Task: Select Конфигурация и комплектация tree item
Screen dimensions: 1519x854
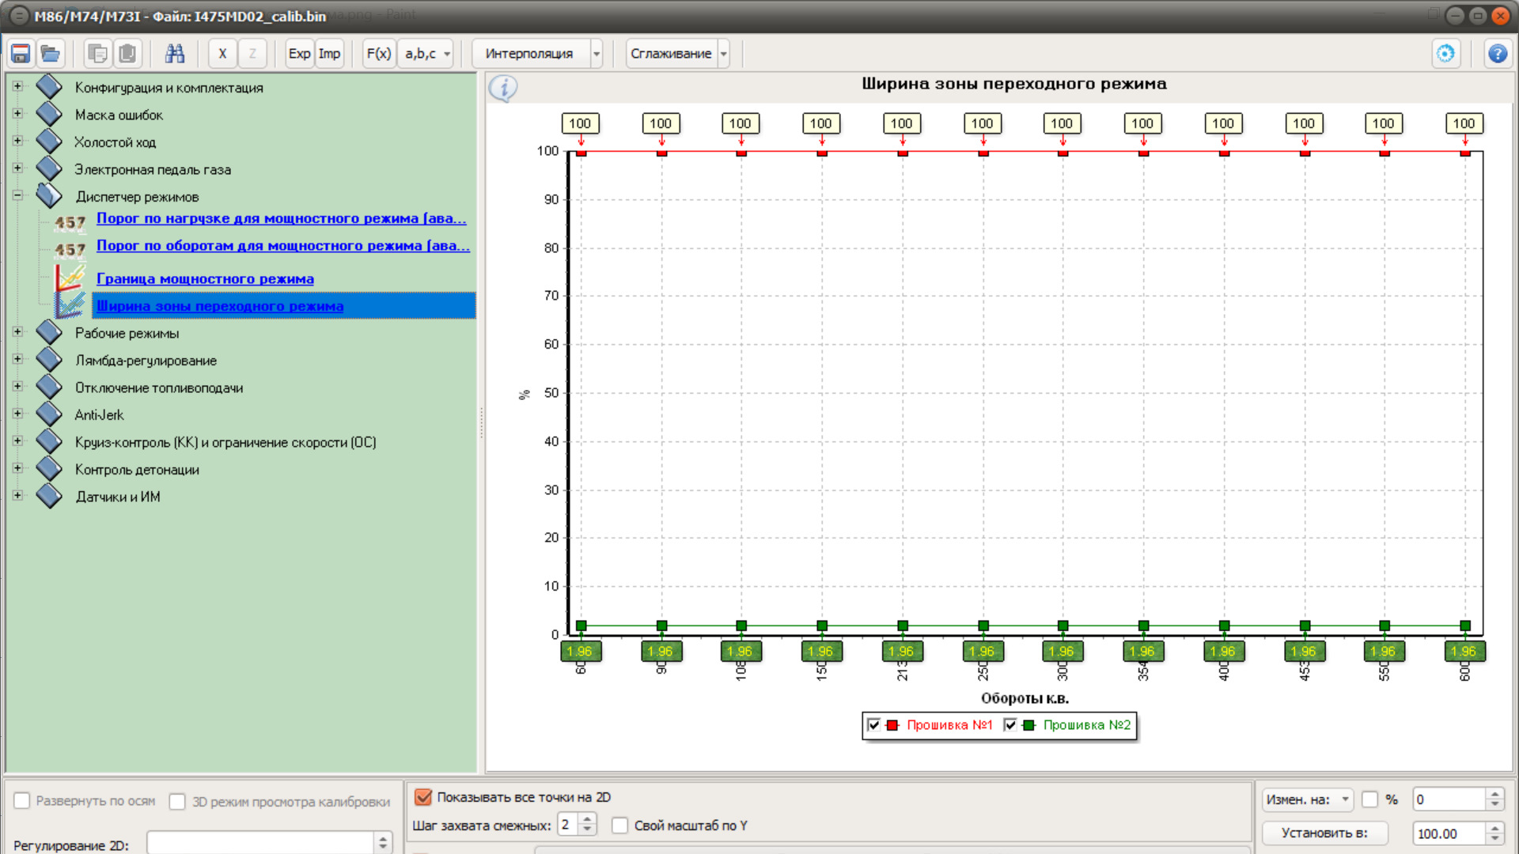Action: (x=169, y=88)
